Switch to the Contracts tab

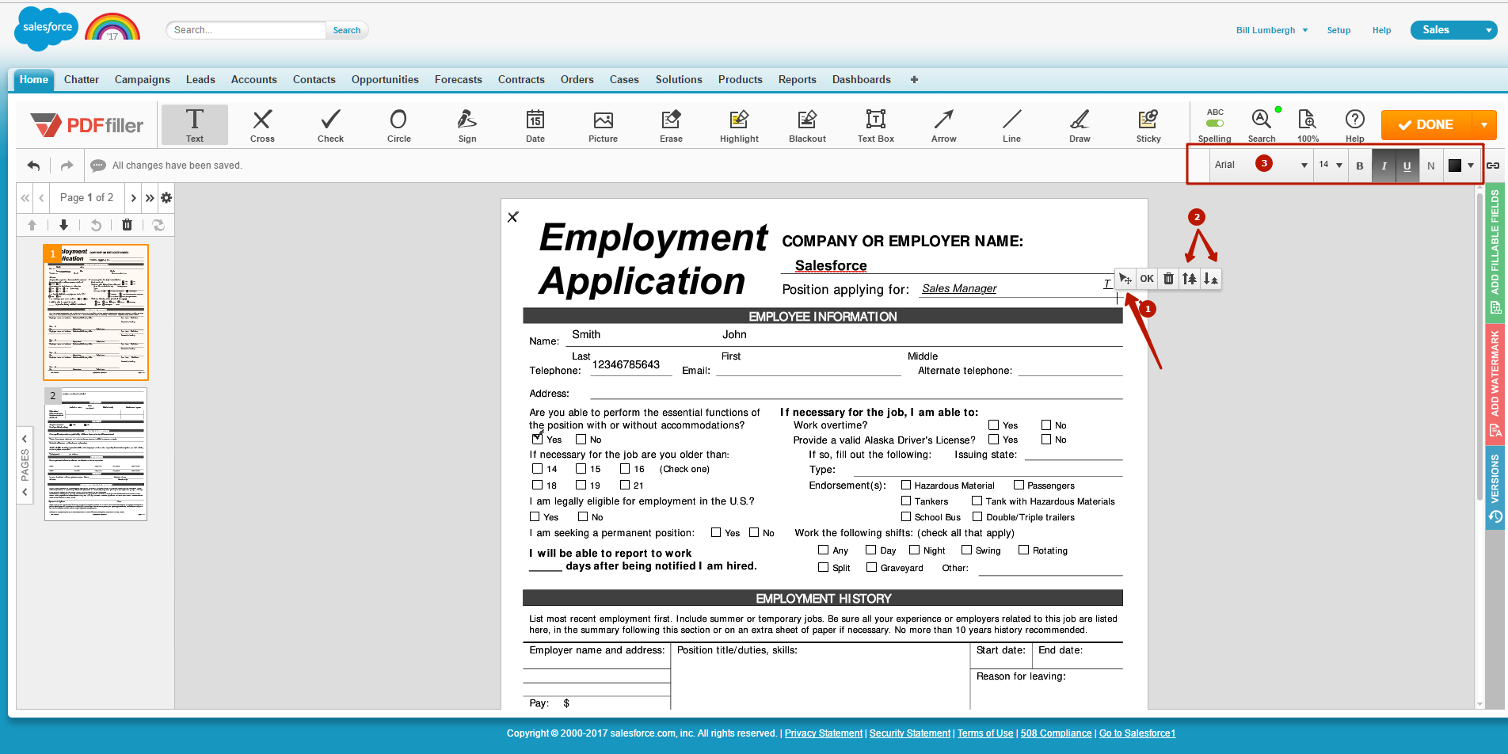(521, 79)
